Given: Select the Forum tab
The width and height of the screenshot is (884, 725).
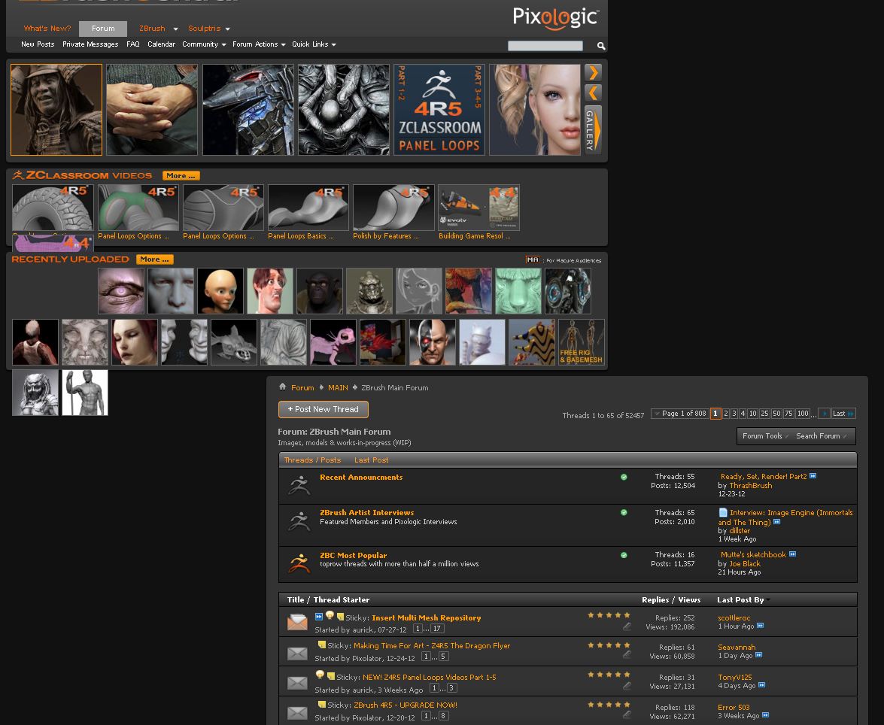Looking at the screenshot, I should pyautogui.click(x=102, y=28).
